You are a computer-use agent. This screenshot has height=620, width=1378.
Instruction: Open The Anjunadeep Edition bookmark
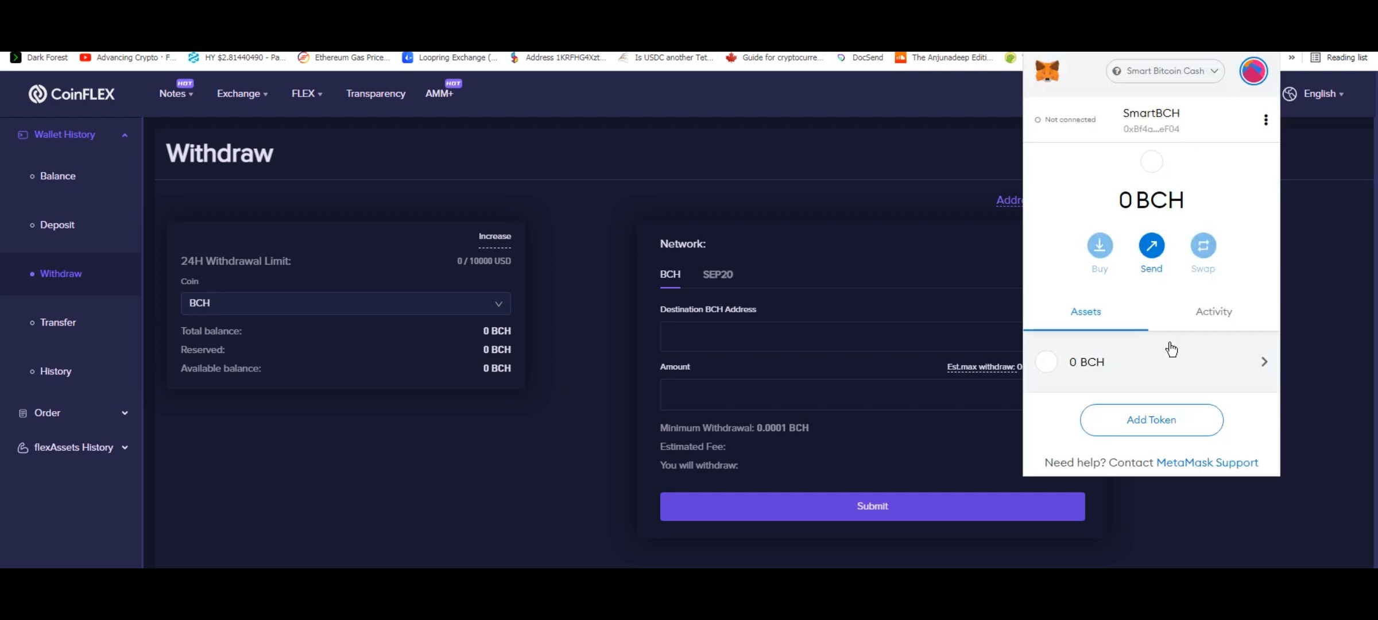(945, 57)
